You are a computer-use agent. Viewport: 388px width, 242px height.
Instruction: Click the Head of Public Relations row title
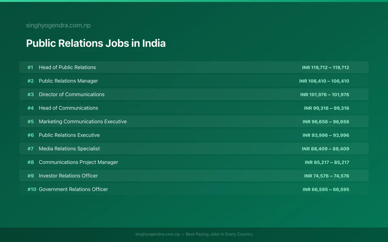coord(67,67)
